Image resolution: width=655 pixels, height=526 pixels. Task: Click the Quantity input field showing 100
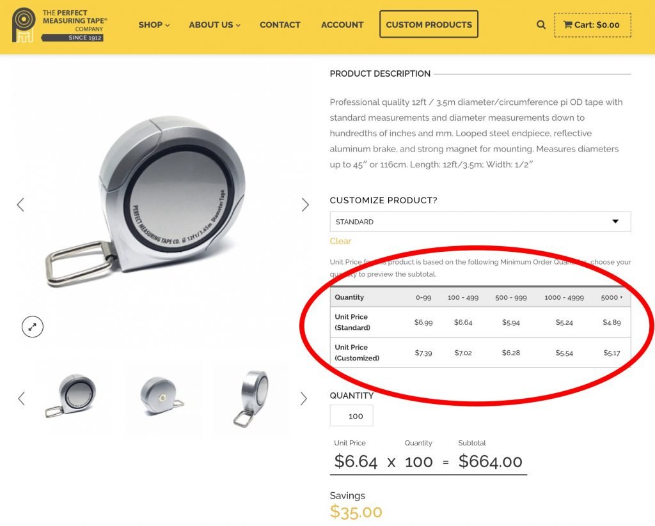coord(352,416)
